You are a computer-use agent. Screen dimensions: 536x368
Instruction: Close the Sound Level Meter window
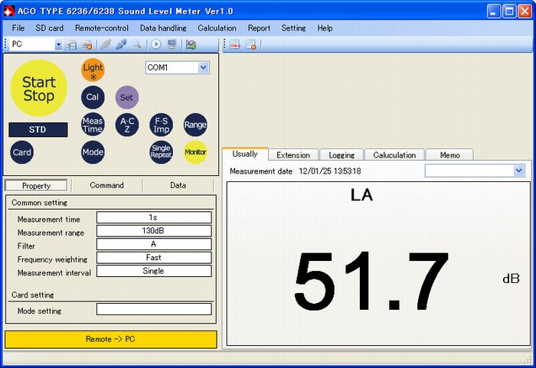(525, 11)
